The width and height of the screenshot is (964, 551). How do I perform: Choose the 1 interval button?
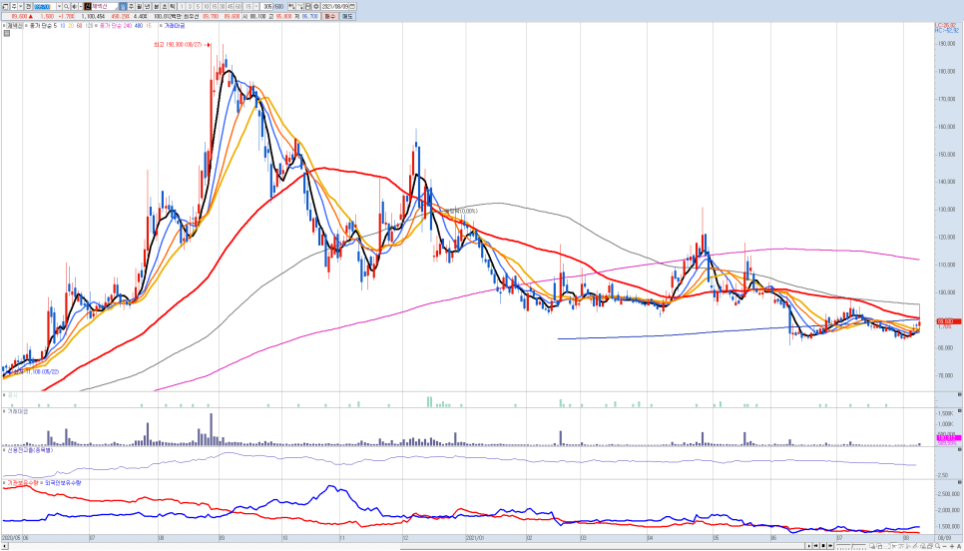click(182, 6)
